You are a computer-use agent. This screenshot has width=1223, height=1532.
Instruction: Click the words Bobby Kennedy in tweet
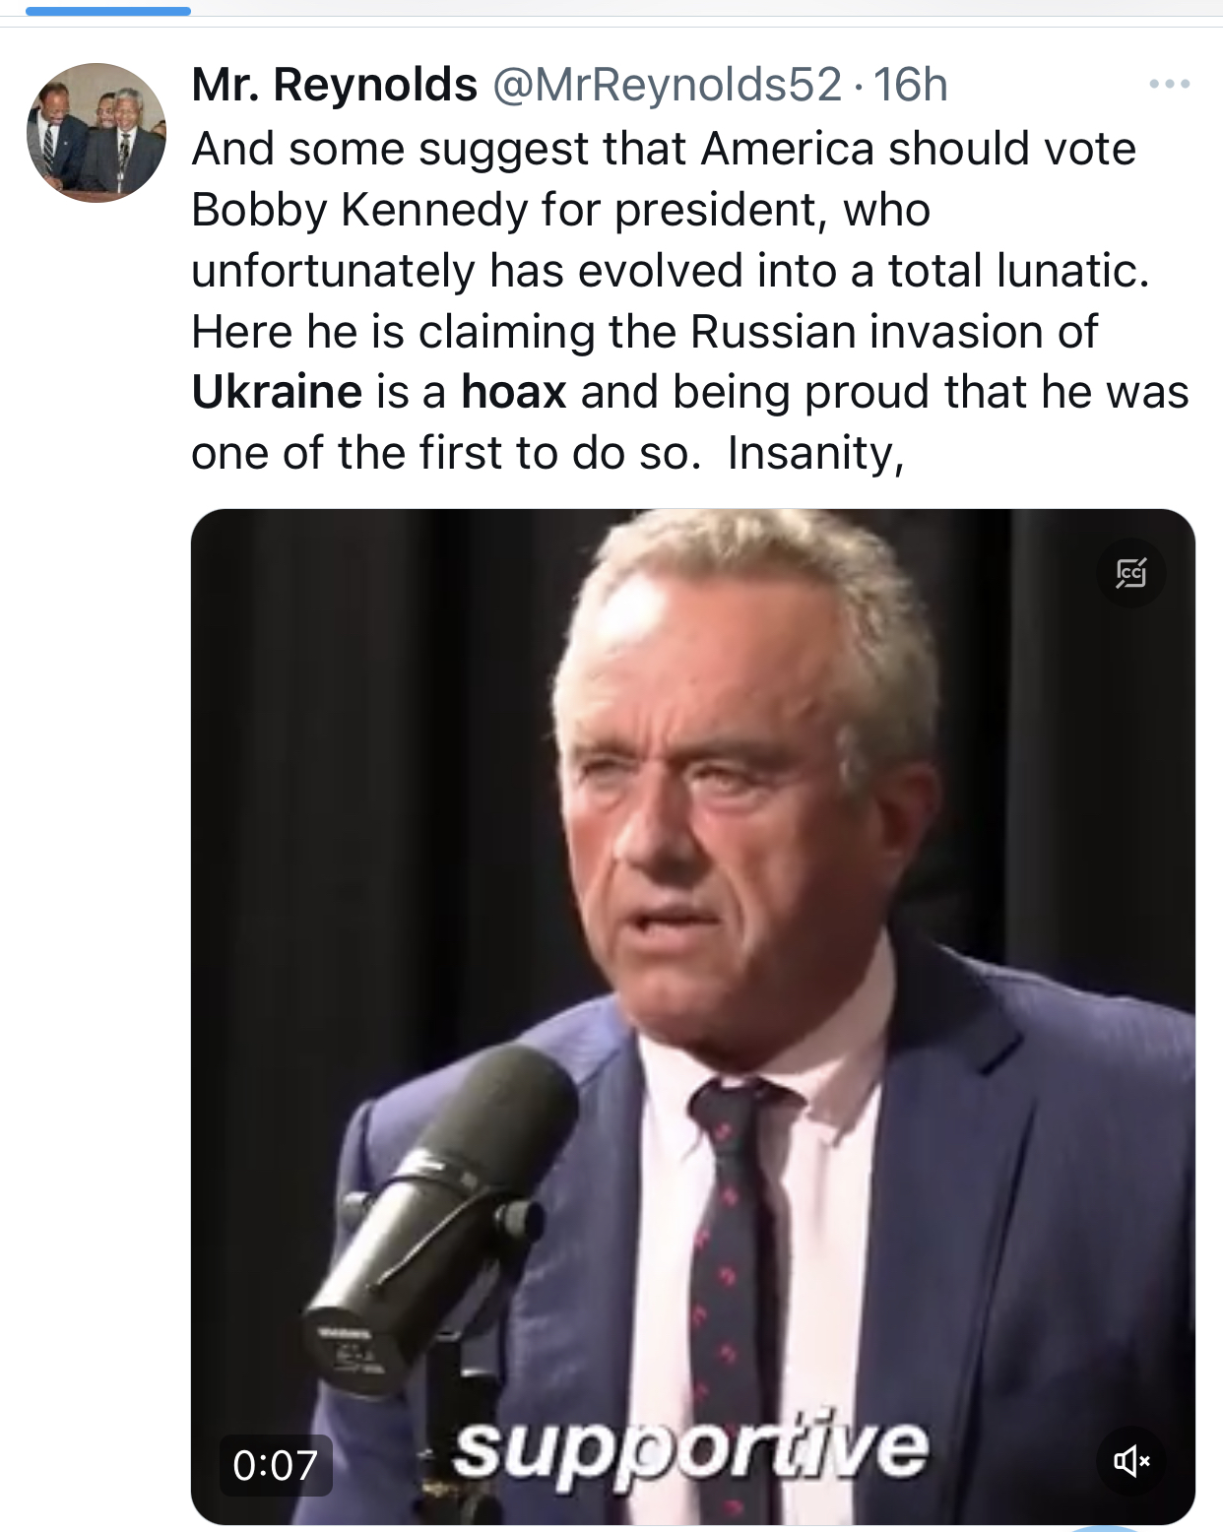[x=359, y=210]
